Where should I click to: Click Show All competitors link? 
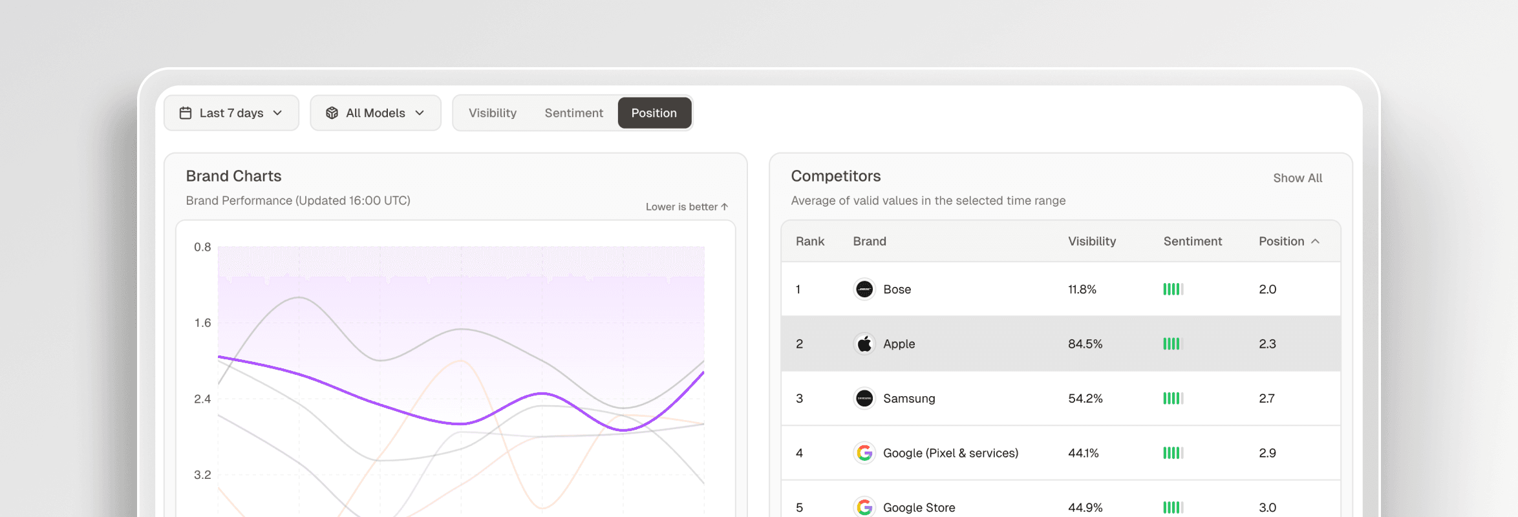(1297, 178)
